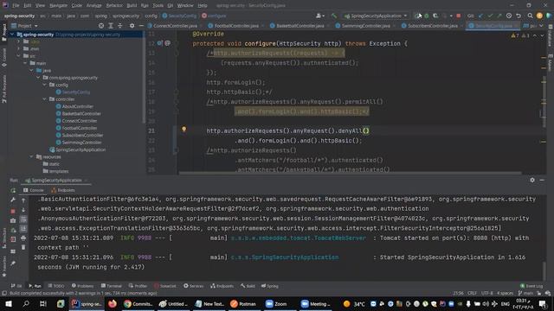Viewport: 554px width, 311px height.
Task: Click the intention lightbulb on line 21
Action: pos(184,130)
